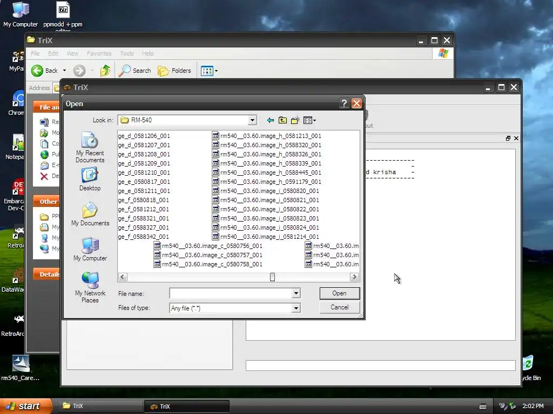Select Desktop in places bar
This screenshot has height=414, width=553.
(90, 179)
